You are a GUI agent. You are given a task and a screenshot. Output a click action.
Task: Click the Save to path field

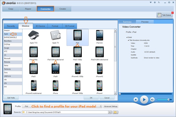[65, 112]
